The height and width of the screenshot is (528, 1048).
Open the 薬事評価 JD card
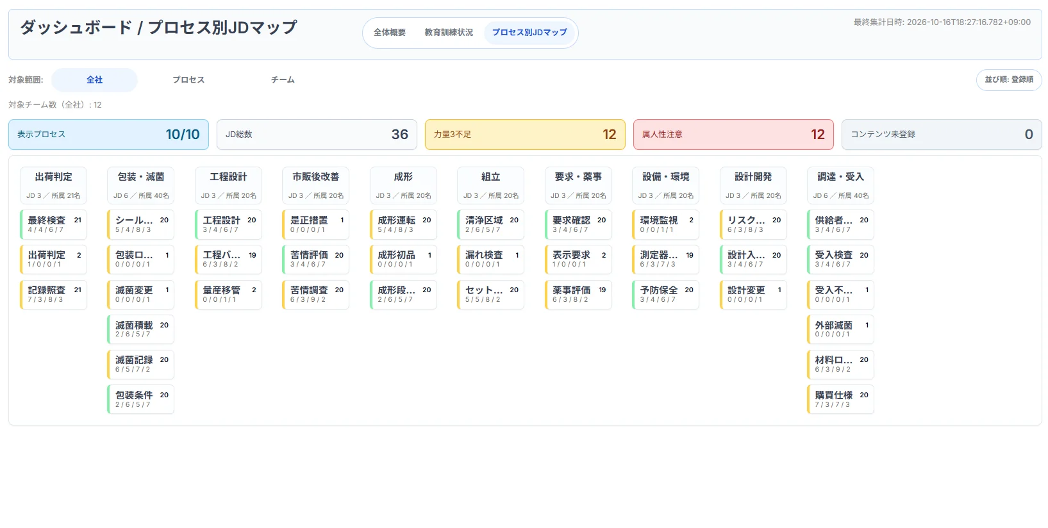pos(578,295)
